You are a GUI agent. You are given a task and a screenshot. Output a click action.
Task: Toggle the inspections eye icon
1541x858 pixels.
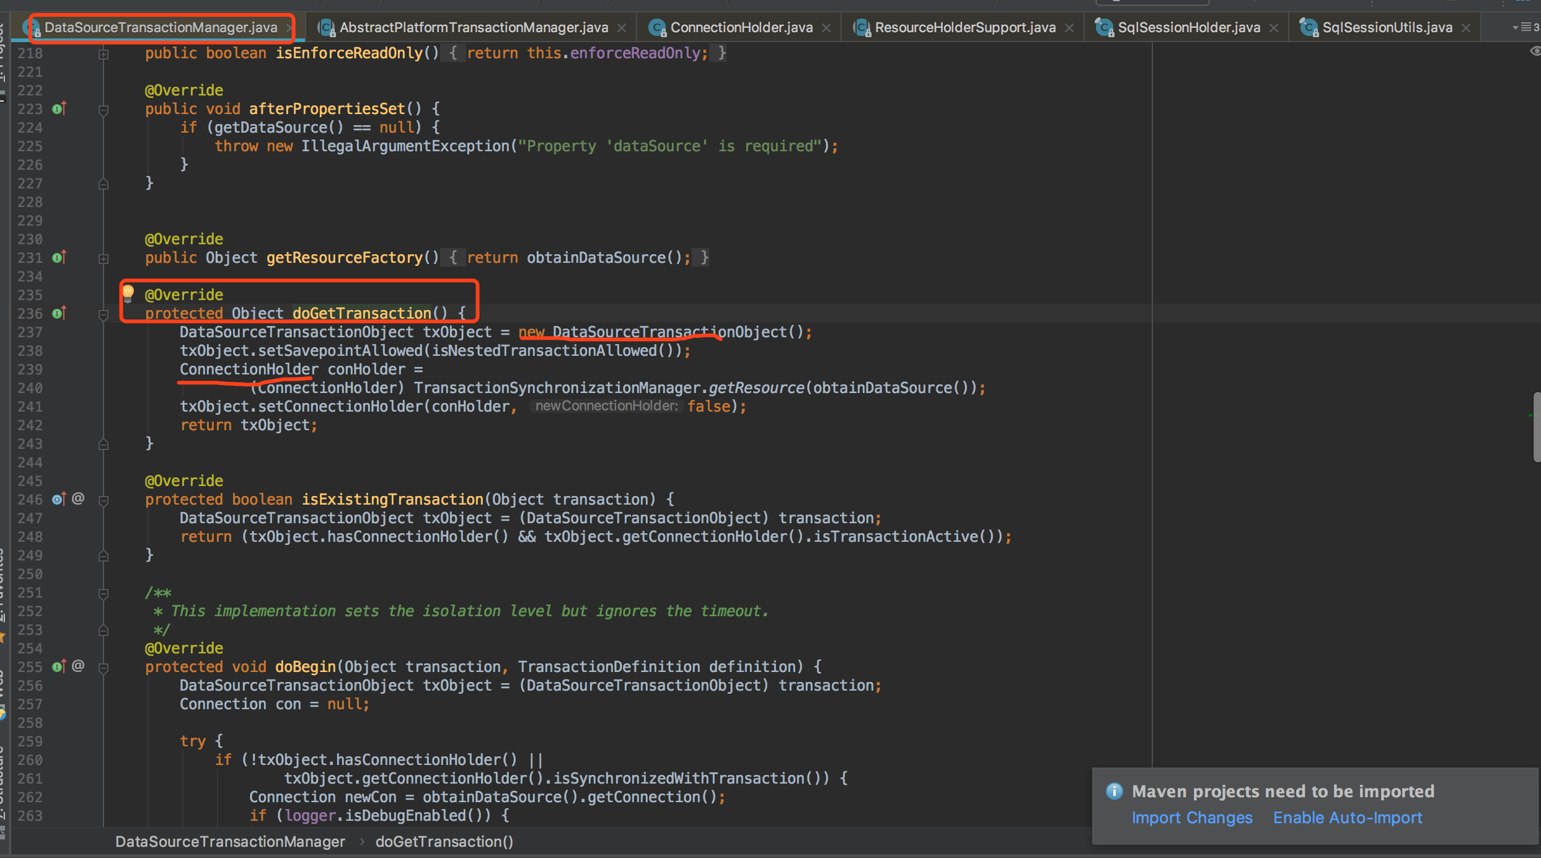click(x=1535, y=51)
